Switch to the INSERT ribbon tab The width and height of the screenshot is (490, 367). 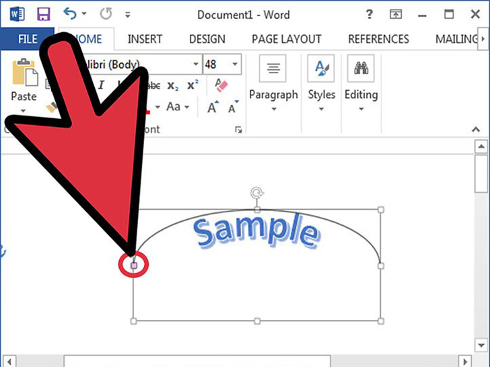pyautogui.click(x=145, y=39)
